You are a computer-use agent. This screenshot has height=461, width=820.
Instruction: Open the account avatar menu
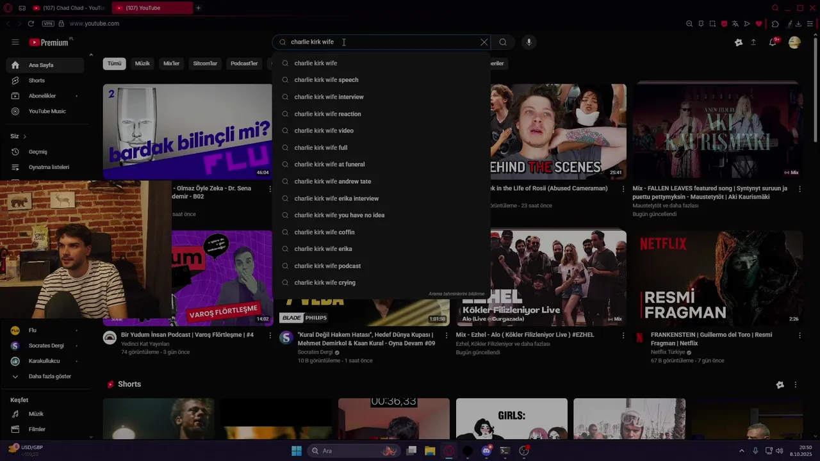(794, 42)
